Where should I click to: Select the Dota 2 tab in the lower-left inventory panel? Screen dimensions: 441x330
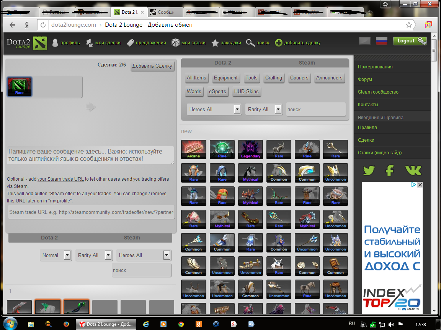point(49,238)
